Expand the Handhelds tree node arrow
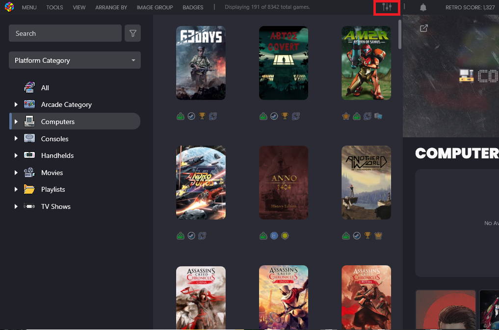499x330 pixels. point(16,155)
